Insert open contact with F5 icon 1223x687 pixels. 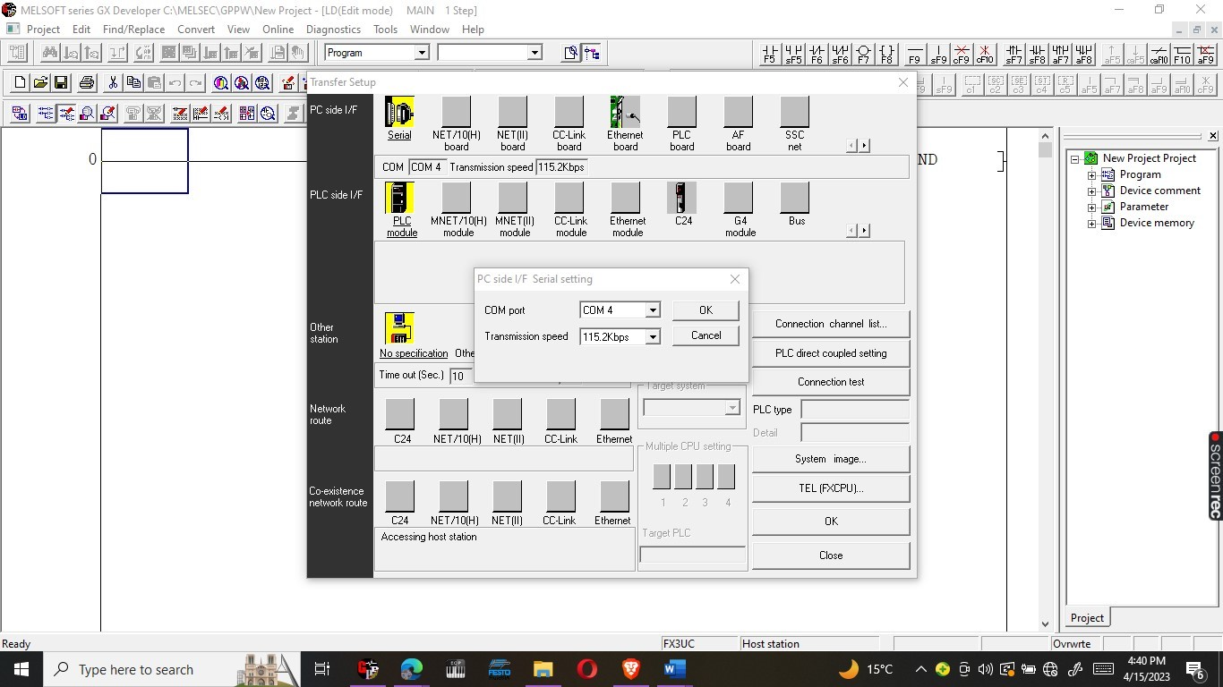coord(769,54)
